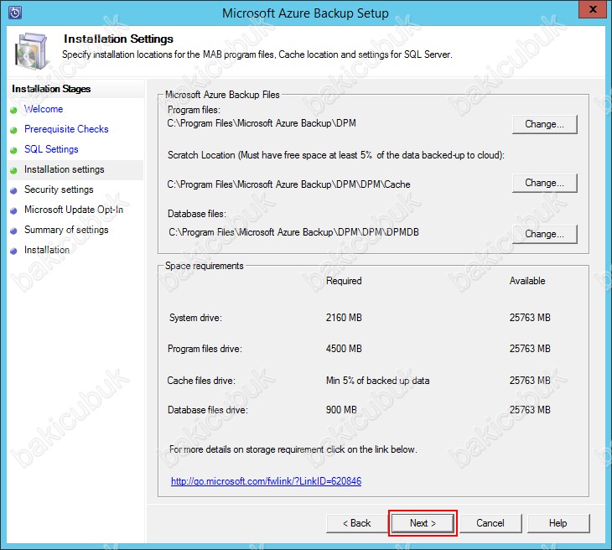This screenshot has width=612, height=550.
Task: Go Back to previous setup page
Action: 357,523
